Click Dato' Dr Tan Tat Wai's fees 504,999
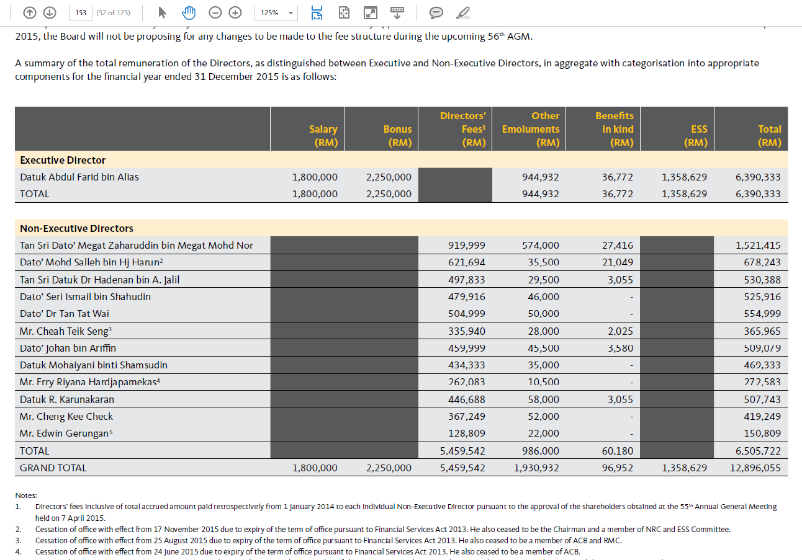Viewport: 802px width, 560px height. pos(467,313)
